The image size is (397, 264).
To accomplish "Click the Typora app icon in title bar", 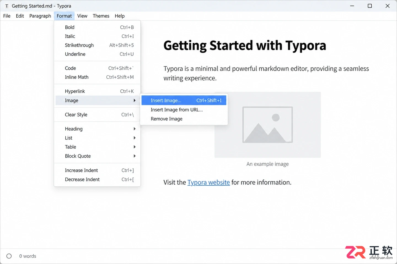I will (7, 6).
